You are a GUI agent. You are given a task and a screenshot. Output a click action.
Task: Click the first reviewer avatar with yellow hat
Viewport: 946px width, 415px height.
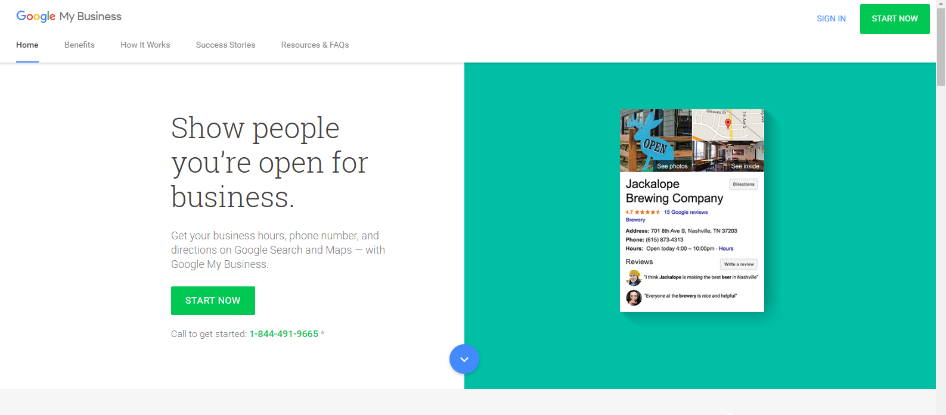[634, 277]
